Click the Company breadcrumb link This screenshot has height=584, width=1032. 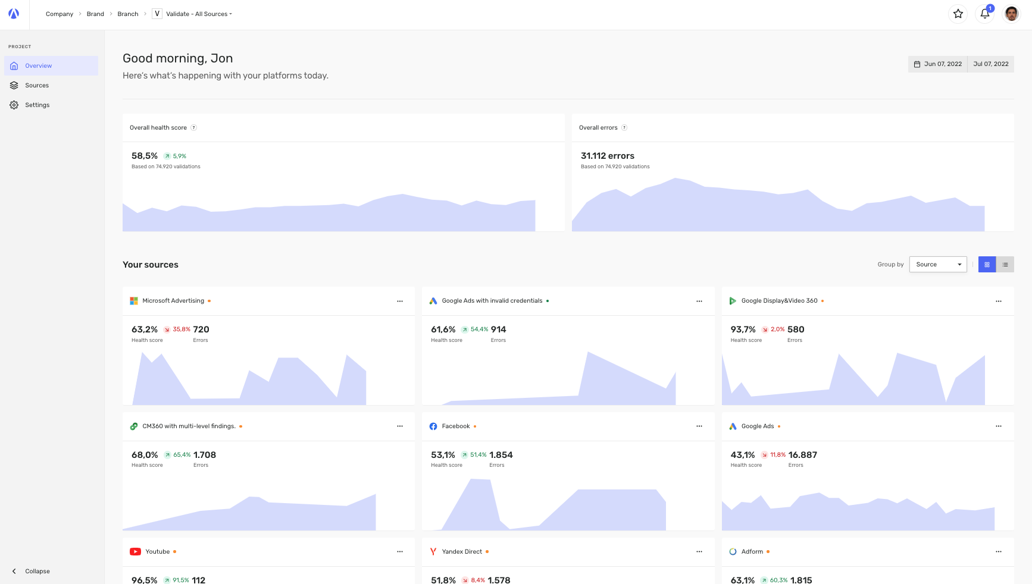[60, 14]
